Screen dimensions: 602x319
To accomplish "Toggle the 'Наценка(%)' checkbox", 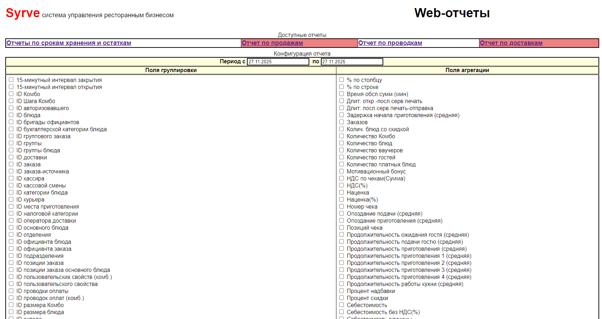I will pos(341,199).
